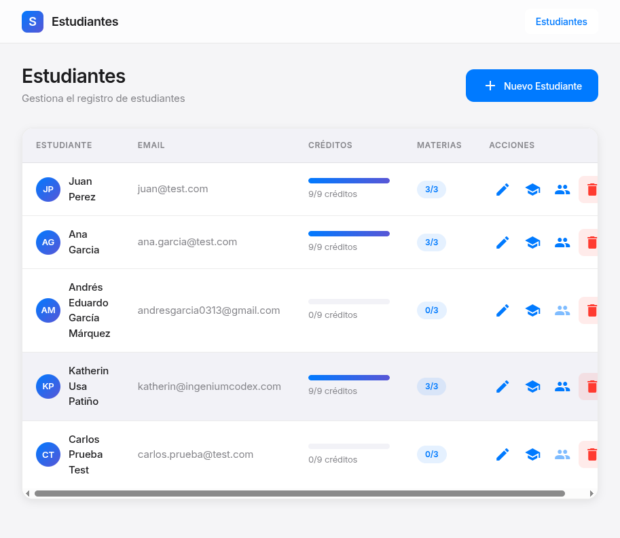The image size is (620, 538).
Task: Click the trash icon for Juan Perez
Action: [591, 190]
